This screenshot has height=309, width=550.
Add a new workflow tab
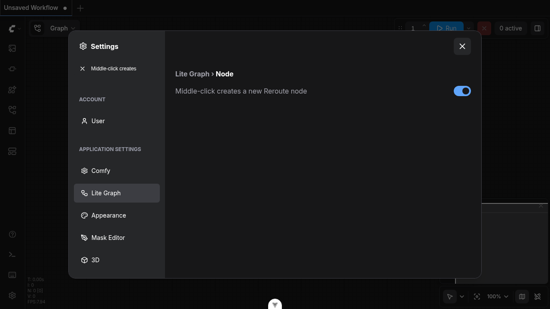pyautogui.click(x=80, y=8)
